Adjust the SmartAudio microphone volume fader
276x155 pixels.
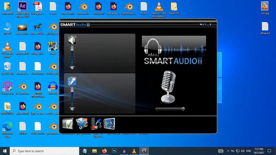72,90
